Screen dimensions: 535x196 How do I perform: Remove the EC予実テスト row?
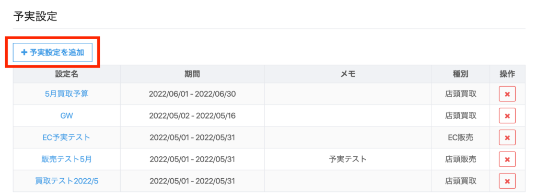[507, 137]
